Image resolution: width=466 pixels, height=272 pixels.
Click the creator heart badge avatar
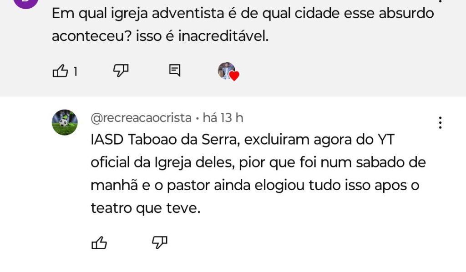pyautogui.click(x=228, y=71)
